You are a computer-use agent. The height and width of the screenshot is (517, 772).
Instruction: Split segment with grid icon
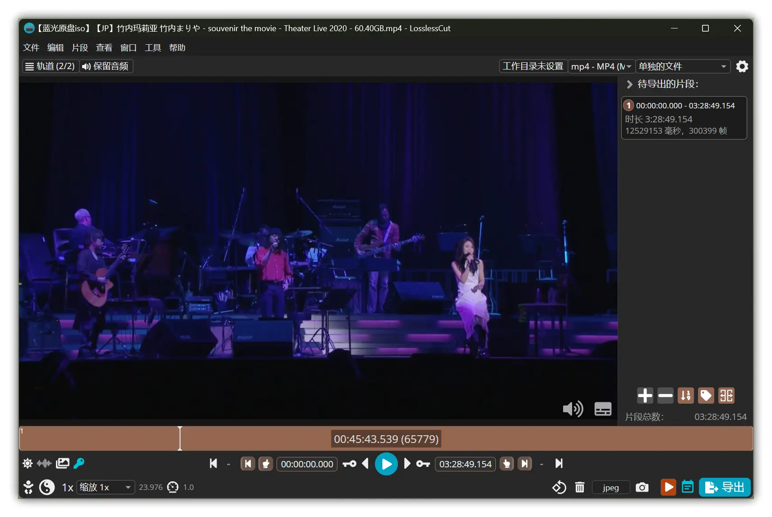pos(726,396)
